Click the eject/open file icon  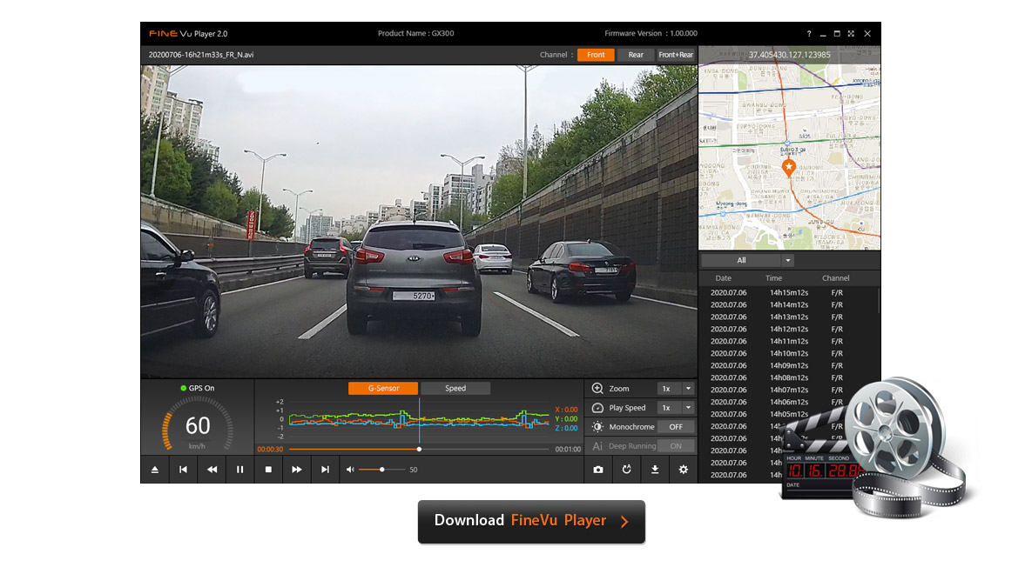click(155, 470)
